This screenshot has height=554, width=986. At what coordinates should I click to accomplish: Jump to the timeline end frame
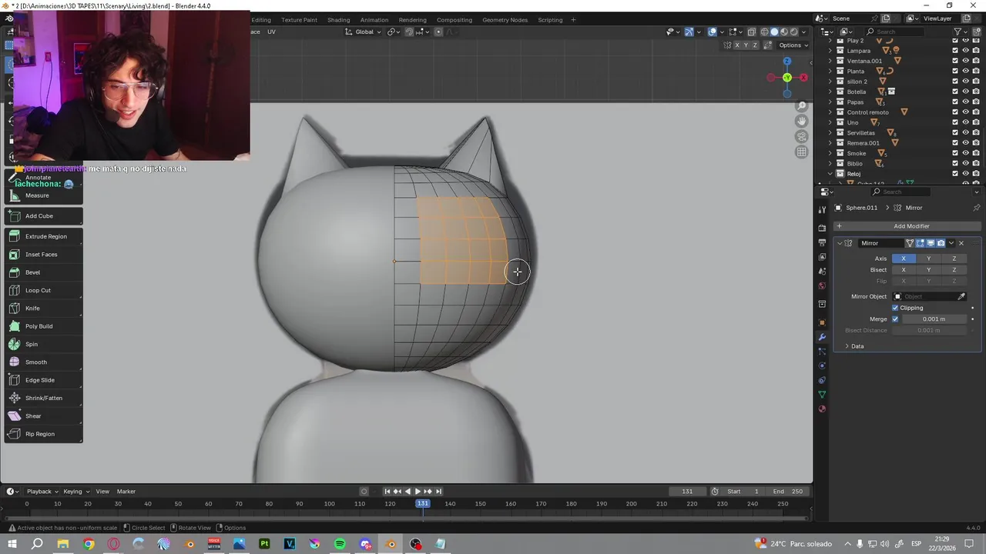[439, 492]
